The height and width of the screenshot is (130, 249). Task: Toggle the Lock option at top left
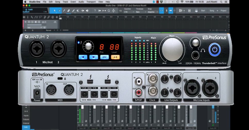click(x=31, y=9)
